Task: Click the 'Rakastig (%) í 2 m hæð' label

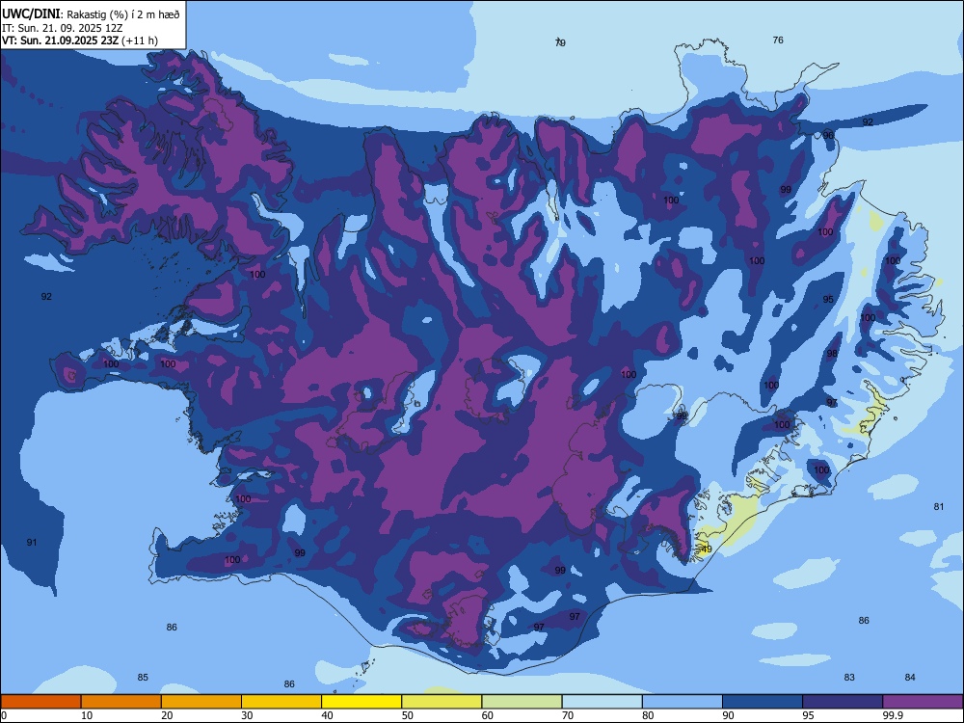Action: [123, 14]
